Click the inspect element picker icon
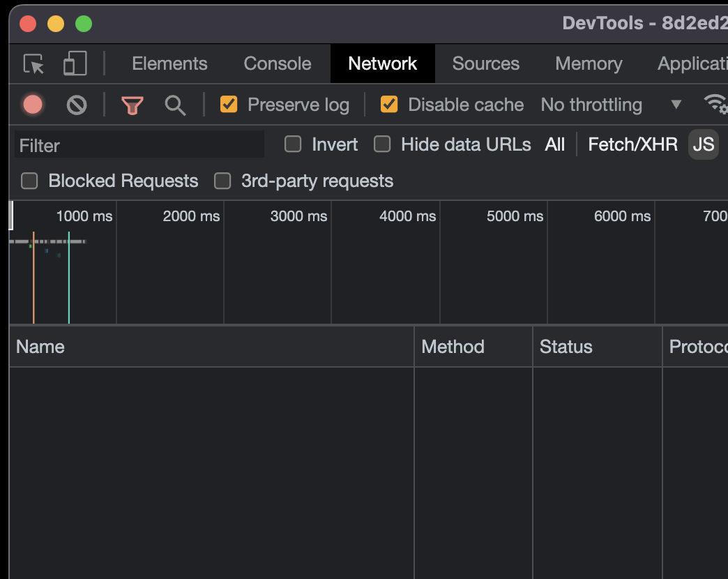This screenshot has height=579, width=728. [33, 64]
